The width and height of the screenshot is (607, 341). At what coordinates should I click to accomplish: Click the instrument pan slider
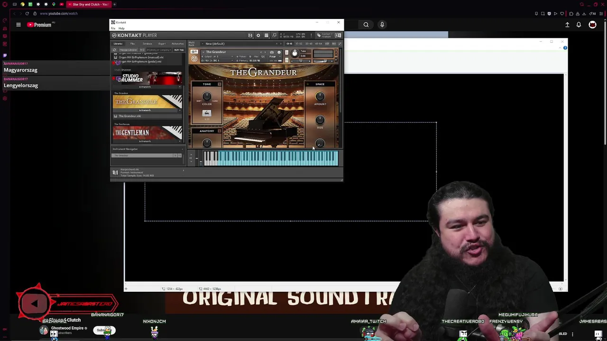301,61
